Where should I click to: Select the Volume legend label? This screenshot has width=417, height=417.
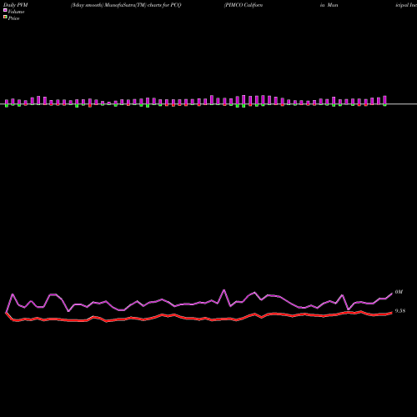click(x=16, y=12)
